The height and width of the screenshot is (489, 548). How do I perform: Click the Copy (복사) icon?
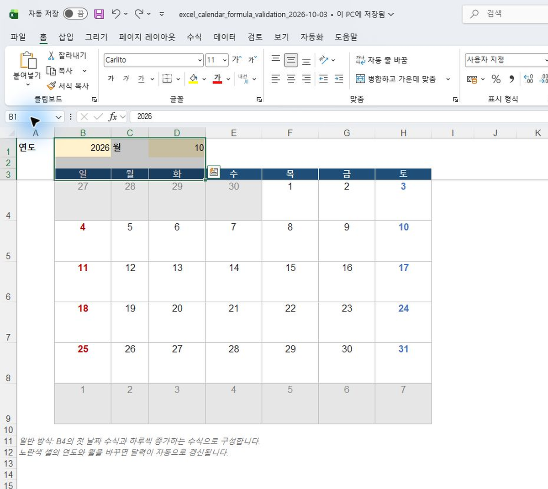51,71
